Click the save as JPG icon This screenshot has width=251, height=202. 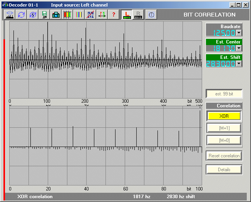44,15
